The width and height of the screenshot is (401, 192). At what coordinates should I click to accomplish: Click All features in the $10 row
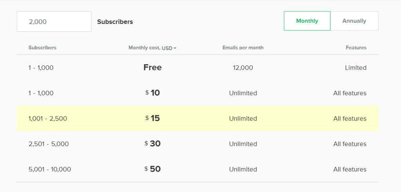click(350, 93)
